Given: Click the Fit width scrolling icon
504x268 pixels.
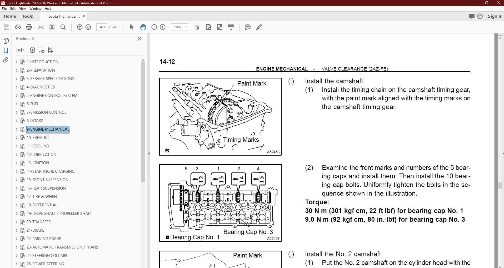Looking at the screenshot, I should click(197, 27).
